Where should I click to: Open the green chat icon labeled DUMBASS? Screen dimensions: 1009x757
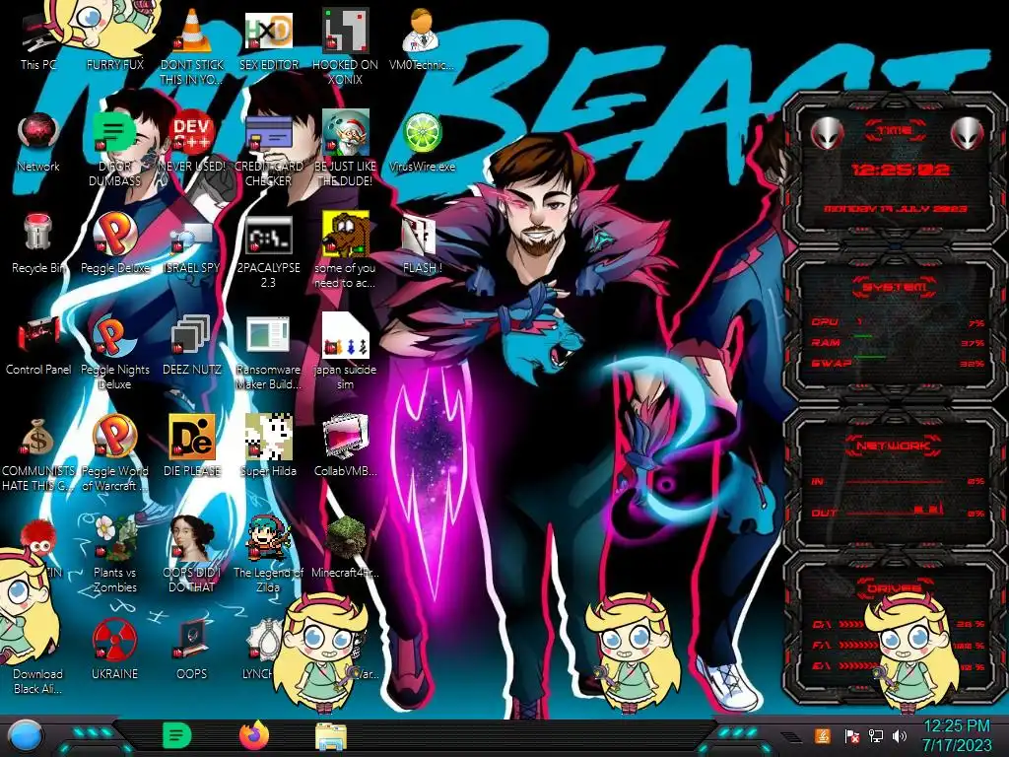tap(114, 148)
